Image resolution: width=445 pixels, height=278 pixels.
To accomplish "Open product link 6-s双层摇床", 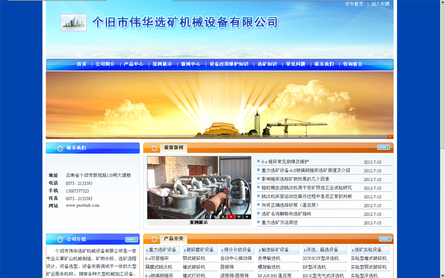I will click(x=157, y=259).
